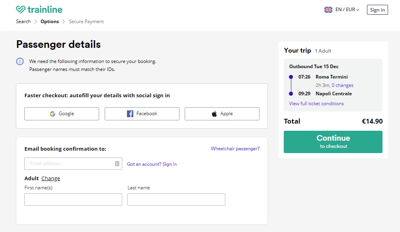
Task: Click the UK flag language icon
Action: pos(328,10)
